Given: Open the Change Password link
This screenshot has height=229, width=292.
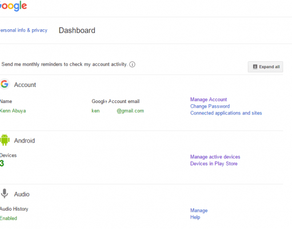Looking at the screenshot, I should (x=210, y=106).
